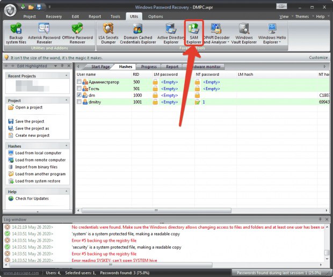Open Backup system files utility
333x277 pixels.
tap(16, 33)
